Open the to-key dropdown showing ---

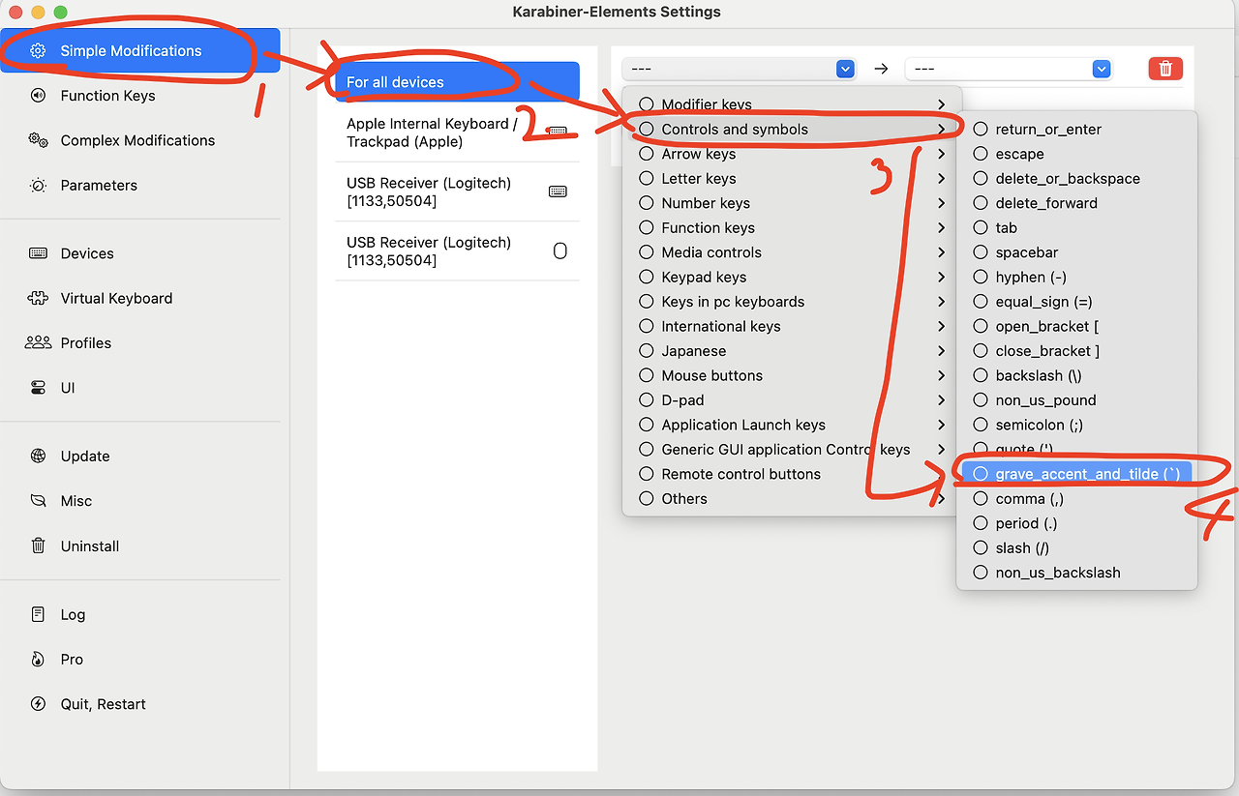tap(1008, 69)
